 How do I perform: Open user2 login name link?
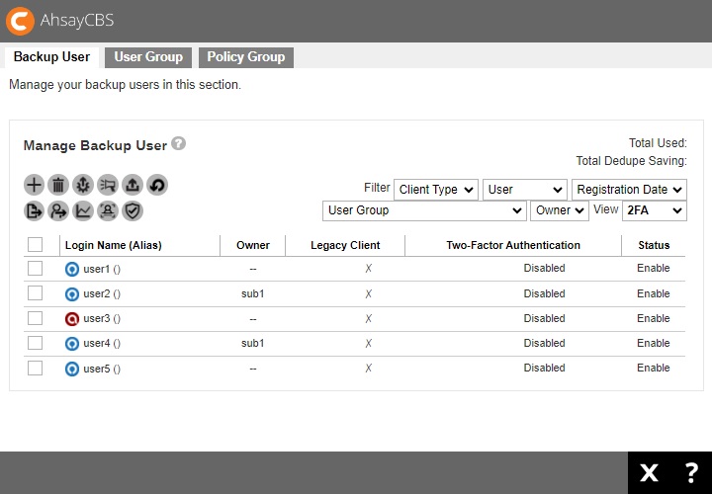click(96, 293)
